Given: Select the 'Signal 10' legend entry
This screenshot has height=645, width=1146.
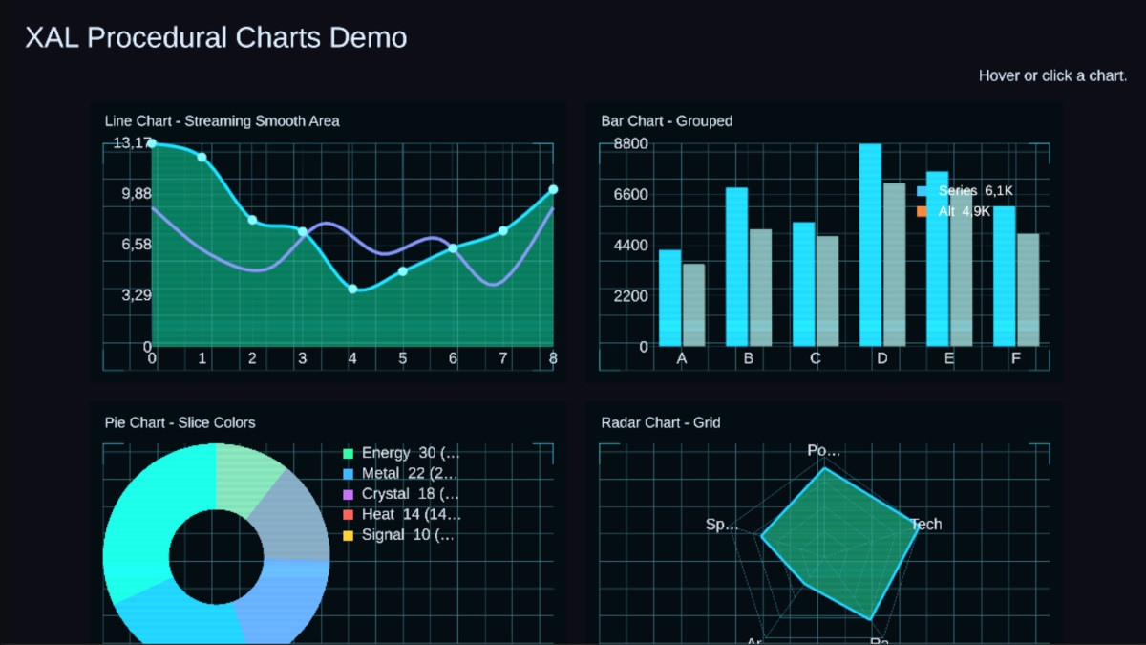Looking at the screenshot, I should click(398, 536).
